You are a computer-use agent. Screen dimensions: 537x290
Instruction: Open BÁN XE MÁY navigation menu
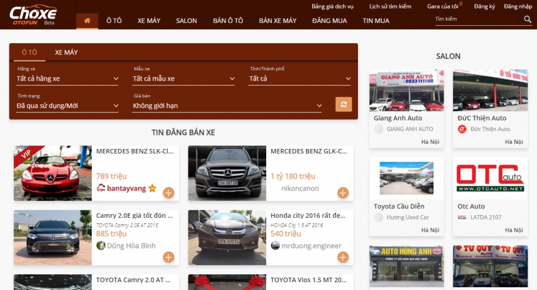[x=278, y=21]
